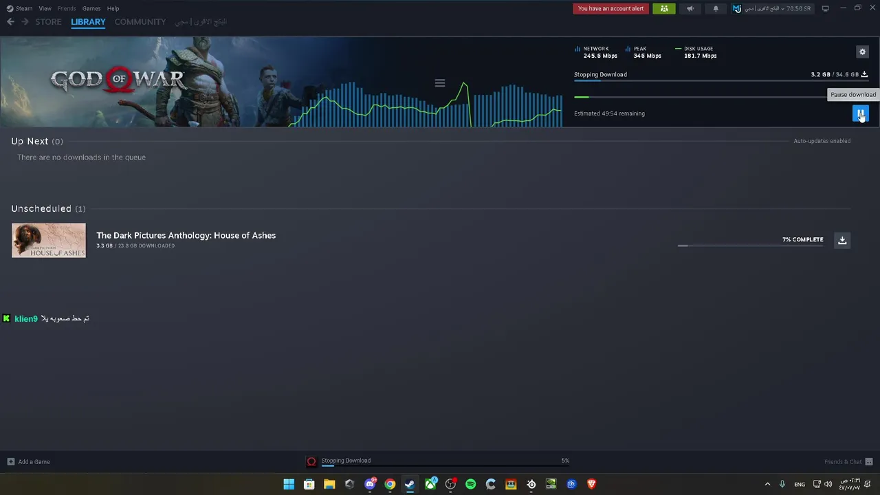Click the klien9 chat overlay name

[x=26, y=318]
